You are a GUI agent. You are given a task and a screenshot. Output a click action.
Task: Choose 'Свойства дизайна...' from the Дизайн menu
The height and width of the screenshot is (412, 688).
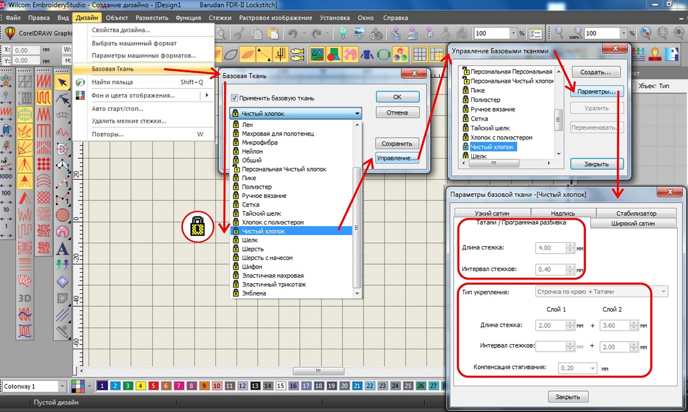click(x=121, y=30)
